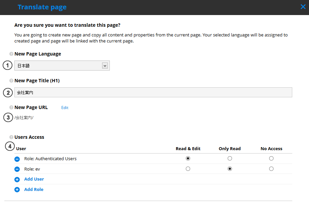This screenshot has height=203, width=309.
Task: Click the New Page Title input field
Action: pos(153,92)
